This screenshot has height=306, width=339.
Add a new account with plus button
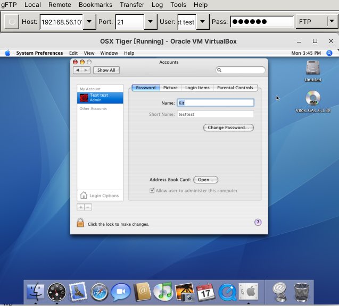[81, 207]
